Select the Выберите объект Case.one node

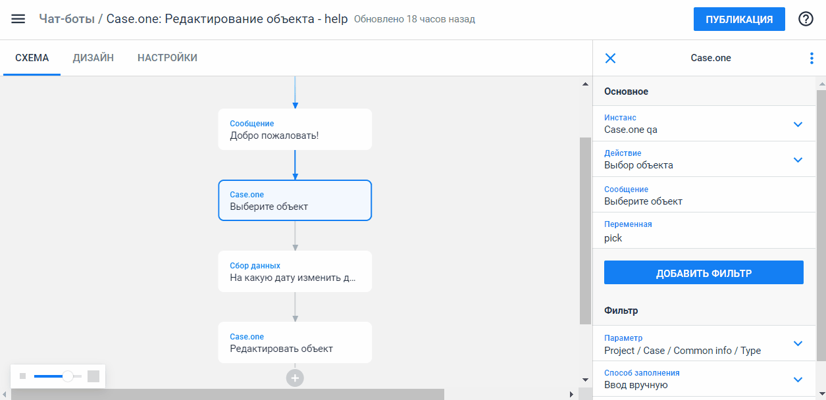coord(295,201)
